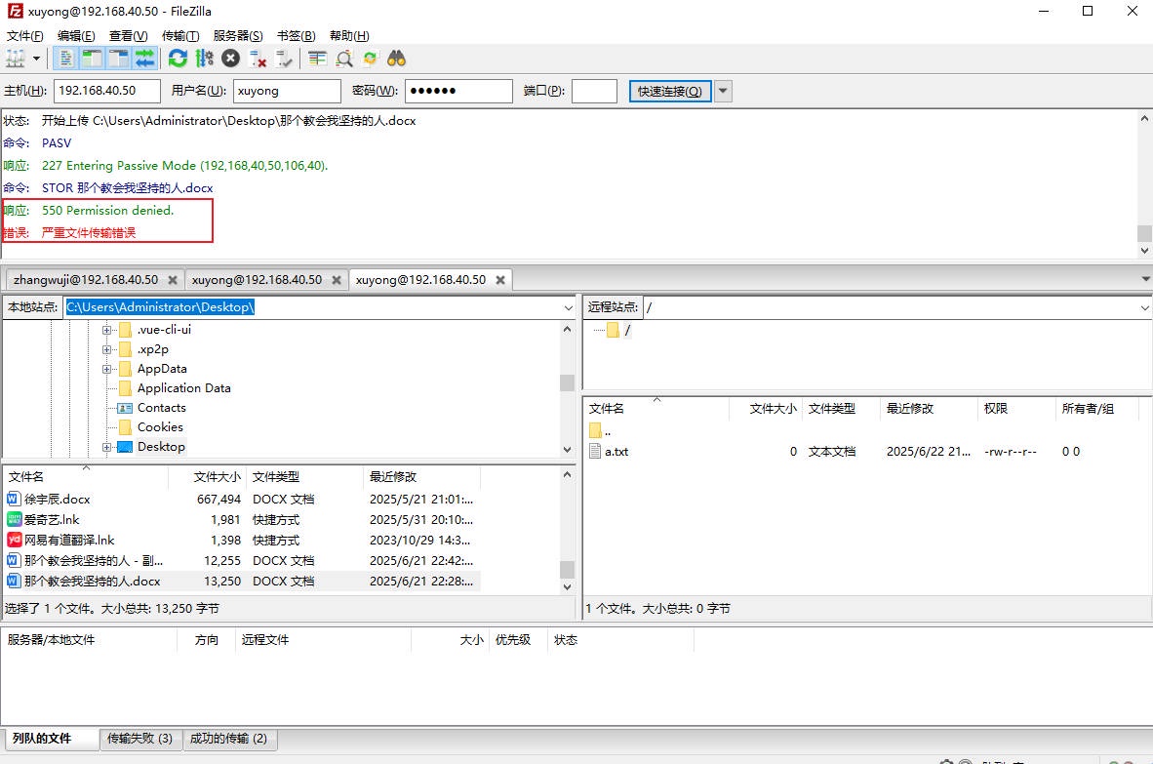Click the process queue toolbar icon
The image size is (1153, 764).
[204, 59]
